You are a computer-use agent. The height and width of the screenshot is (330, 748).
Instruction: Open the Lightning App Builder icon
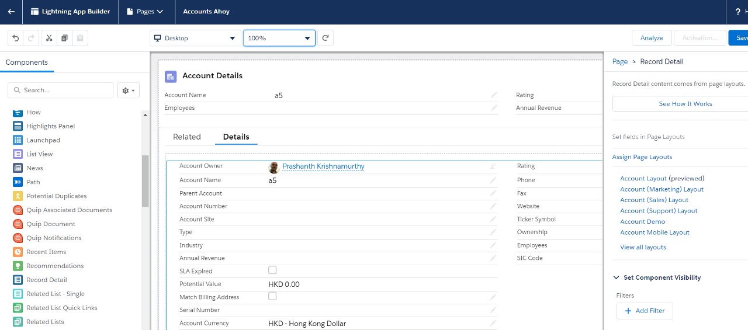point(35,12)
